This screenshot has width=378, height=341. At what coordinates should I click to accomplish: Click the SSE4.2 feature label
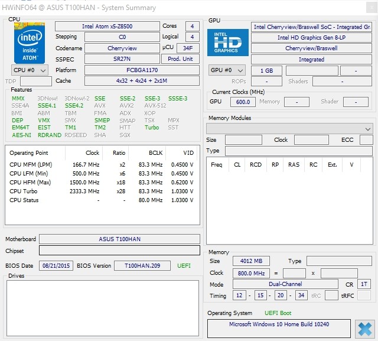pos(74,106)
